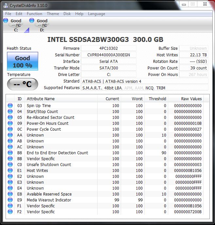
Task: Click the Good 100 % health status button
Action: tap(23, 61)
